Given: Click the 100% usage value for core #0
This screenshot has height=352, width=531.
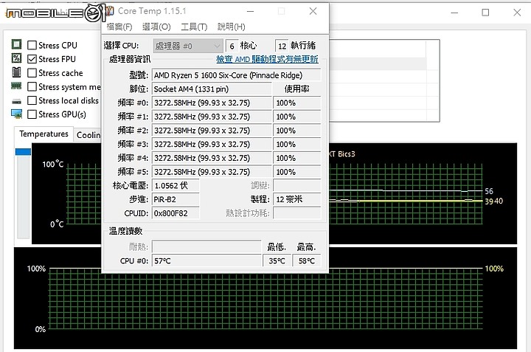Looking at the screenshot, I should (296, 103).
